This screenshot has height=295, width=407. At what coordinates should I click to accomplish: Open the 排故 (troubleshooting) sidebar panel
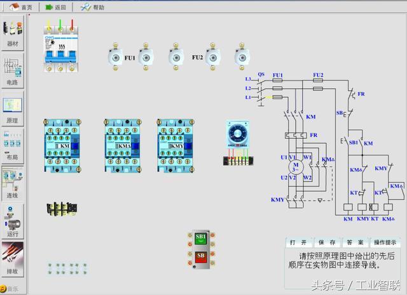pyautogui.click(x=13, y=259)
